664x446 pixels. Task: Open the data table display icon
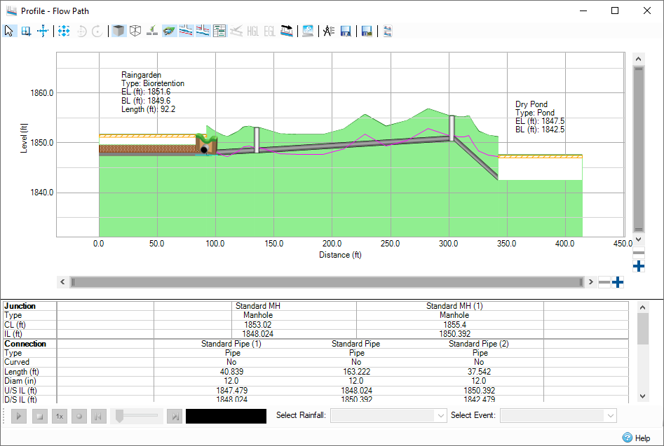click(x=219, y=31)
